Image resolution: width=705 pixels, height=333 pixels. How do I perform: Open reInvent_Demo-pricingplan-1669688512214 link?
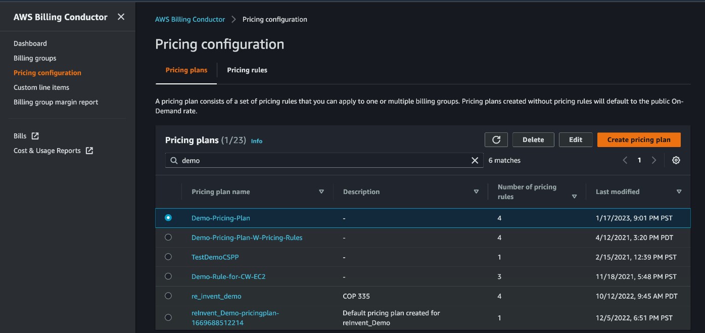(236, 317)
